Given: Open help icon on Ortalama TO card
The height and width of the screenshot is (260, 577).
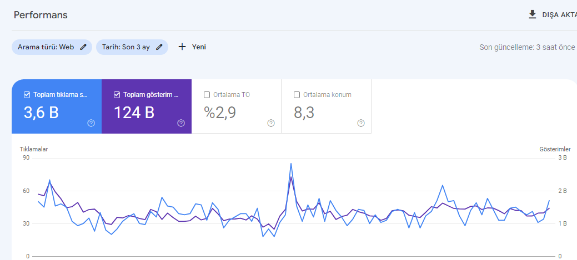Looking at the screenshot, I should (x=271, y=123).
